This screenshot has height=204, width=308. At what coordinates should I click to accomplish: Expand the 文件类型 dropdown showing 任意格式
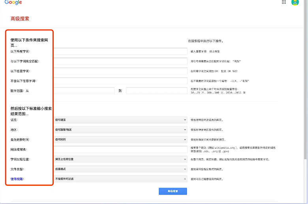click(x=120, y=169)
